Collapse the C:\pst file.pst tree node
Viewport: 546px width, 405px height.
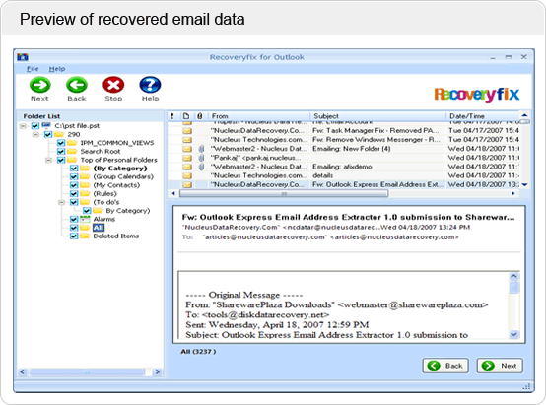pos(23,126)
